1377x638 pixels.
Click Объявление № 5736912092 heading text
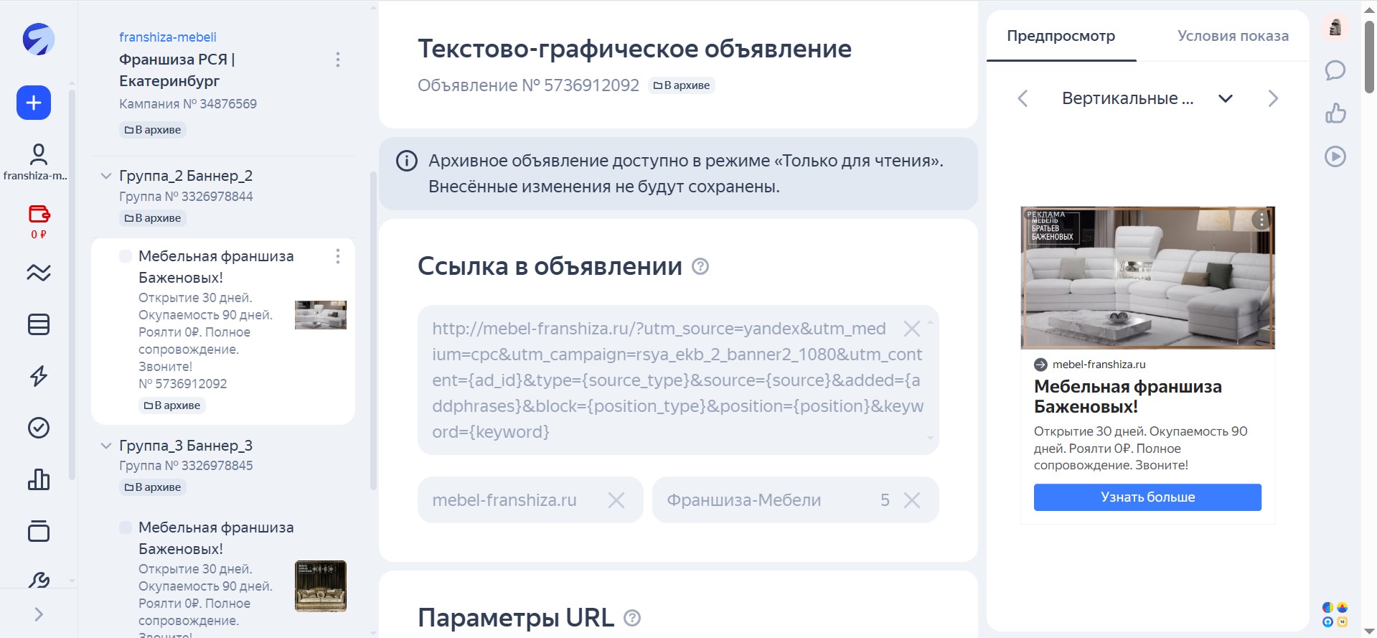tap(528, 85)
